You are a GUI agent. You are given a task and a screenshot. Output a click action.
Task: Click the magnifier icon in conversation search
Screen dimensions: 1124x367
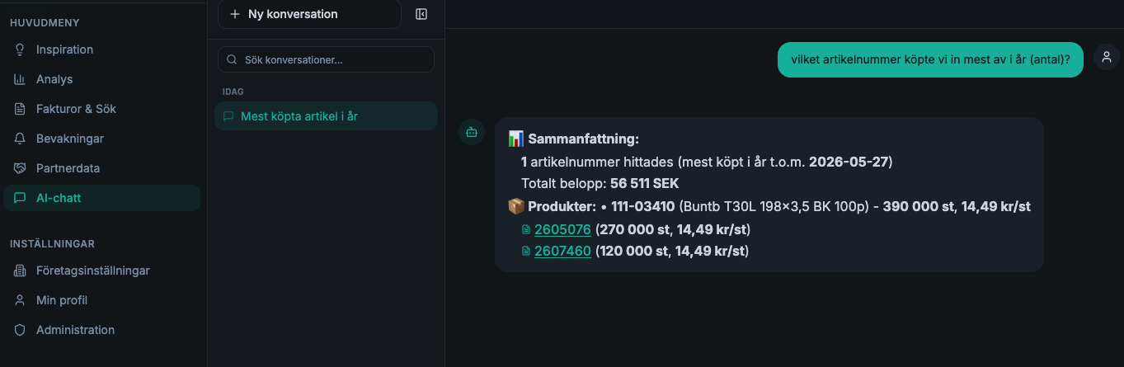tap(232, 60)
